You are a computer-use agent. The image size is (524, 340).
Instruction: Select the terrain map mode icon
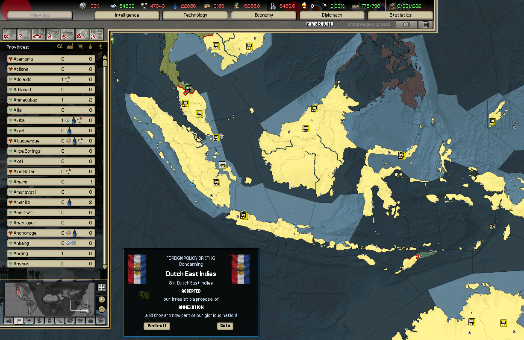coord(9,320)
